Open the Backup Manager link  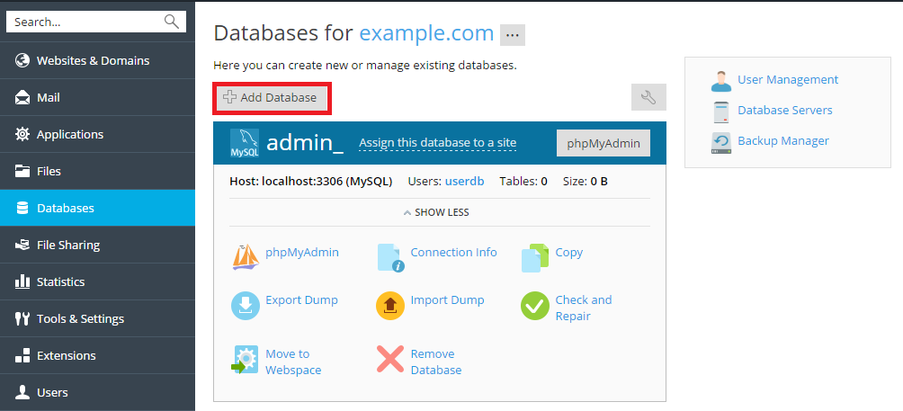pos(782,140)
